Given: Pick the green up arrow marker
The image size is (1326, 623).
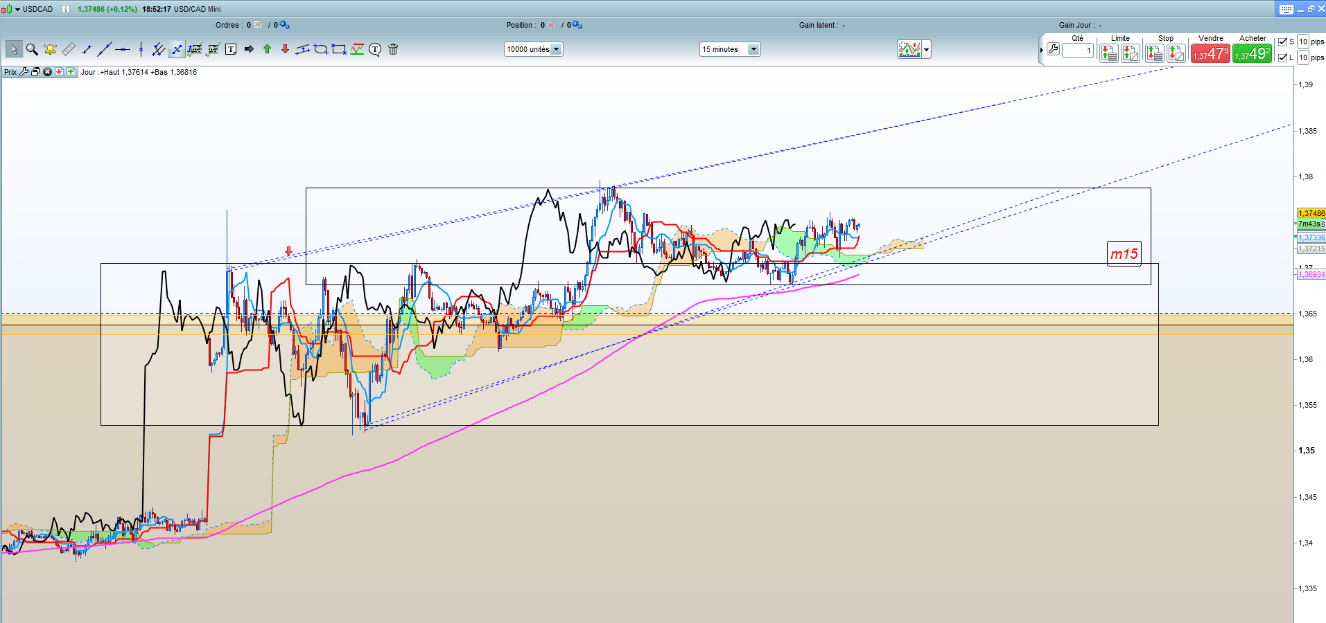Looking at the screenshot, I should coord(267,49).
